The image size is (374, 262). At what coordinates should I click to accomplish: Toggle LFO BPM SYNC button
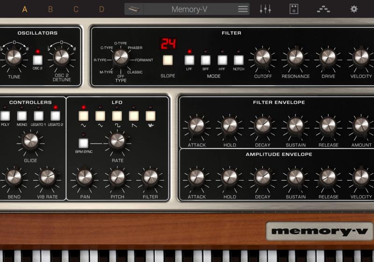coord(84,143)
